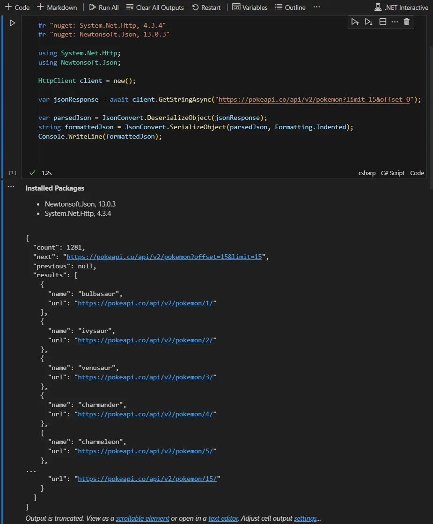Open output actions ellipsis beside Installed Packages
This screenshot has height=524, width=433.
[x=11, y=187]
